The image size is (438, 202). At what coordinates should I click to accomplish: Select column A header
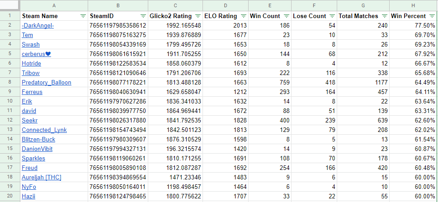click(54, 5)
